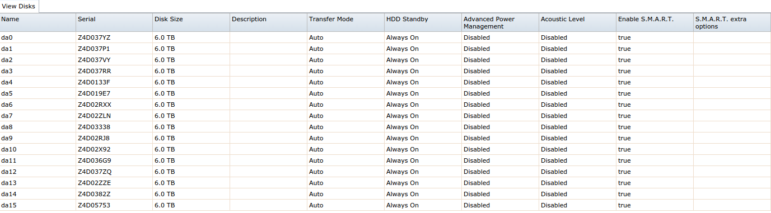This screenshot has width=771, height=213.
Task: Select the da5 disk row
Action: pos(385,93)
